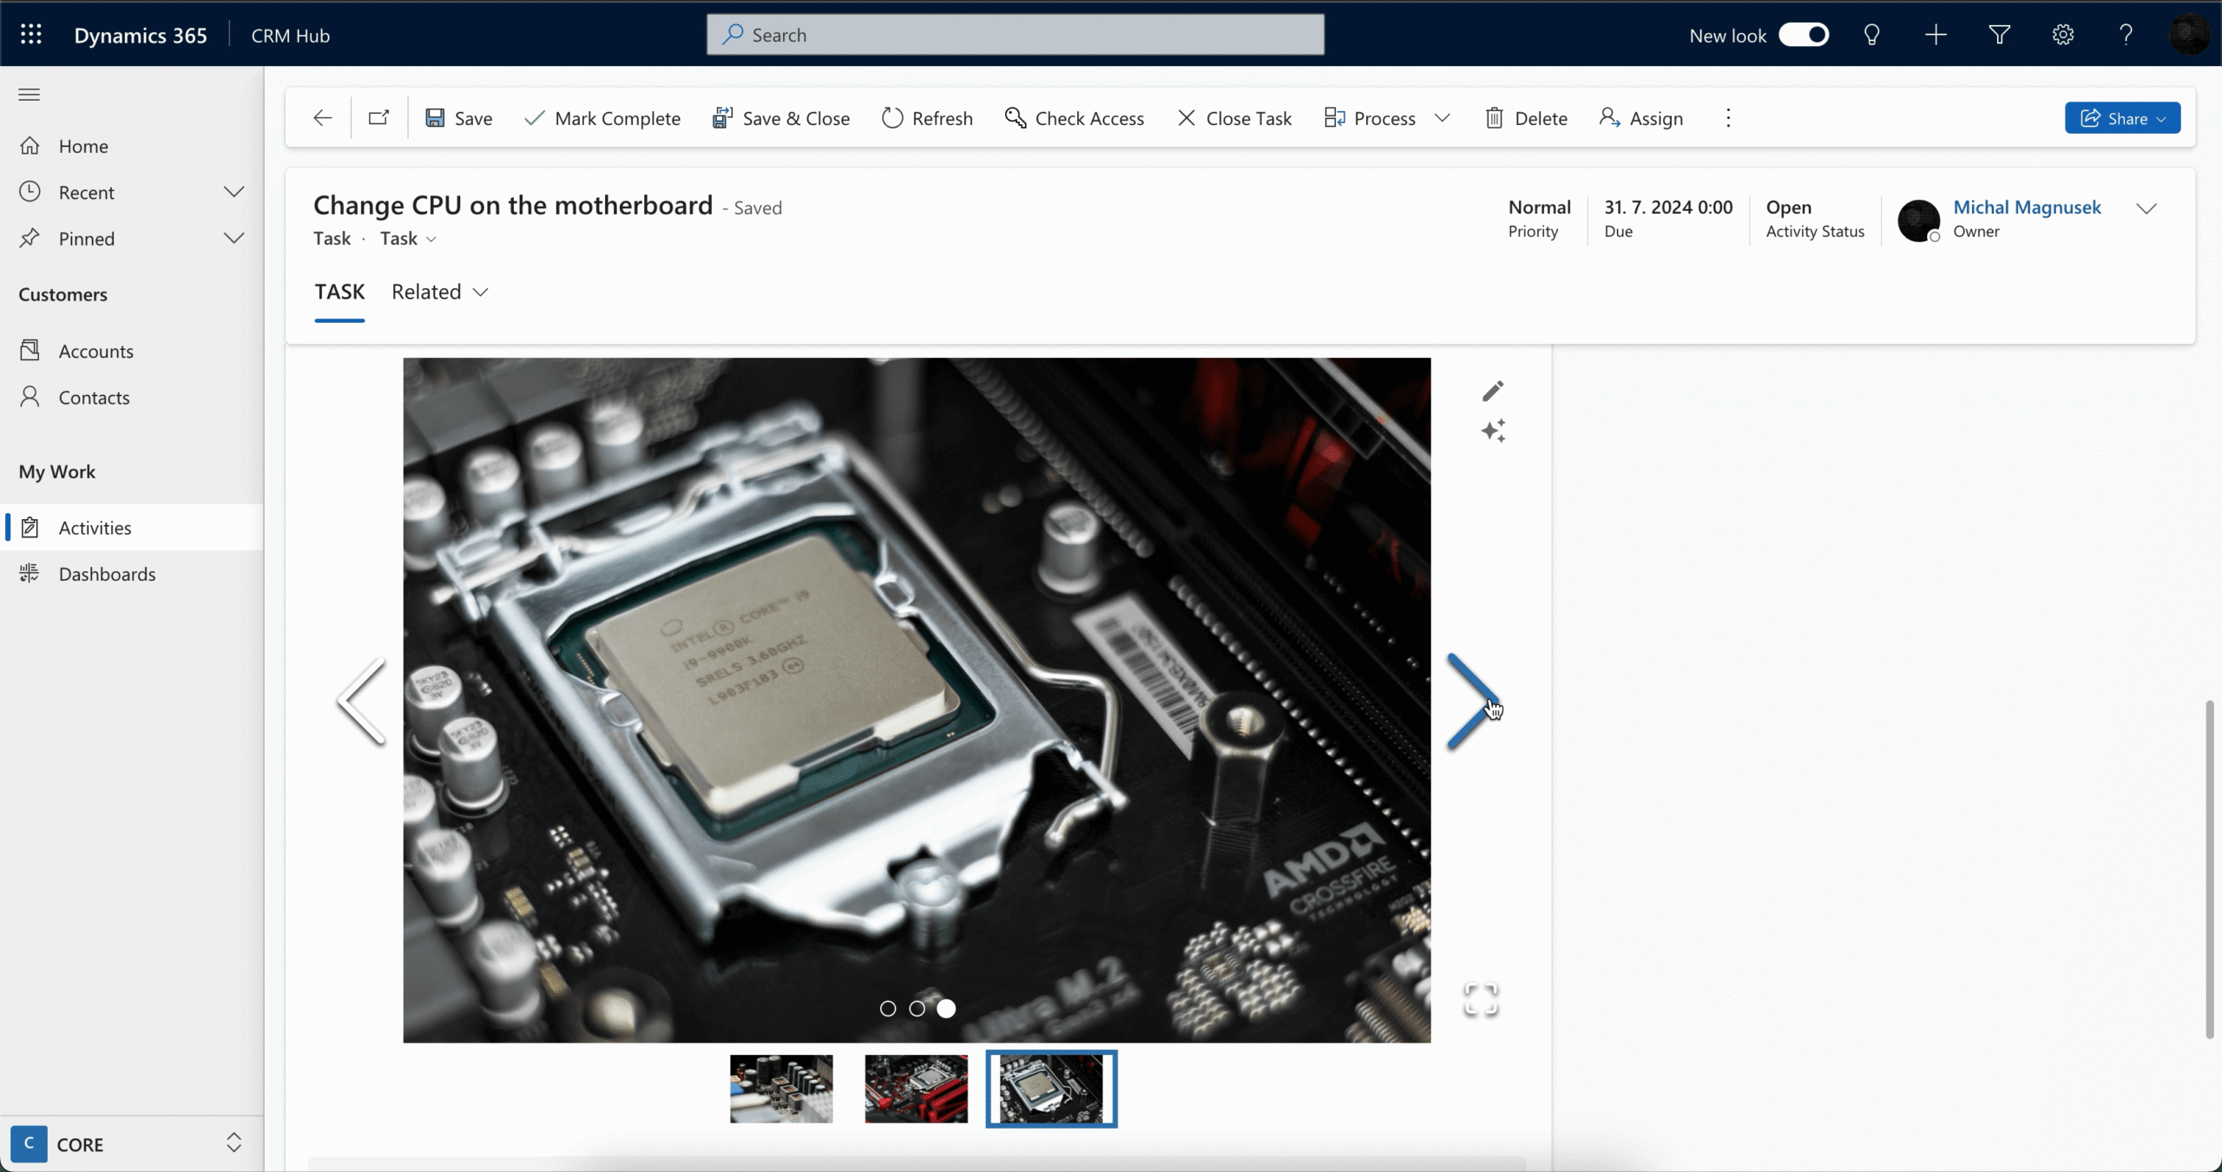Click the horizontal scrollbar below gallery
The width and height of the screenshot is (2222, 1172).
pos(917,1162)
